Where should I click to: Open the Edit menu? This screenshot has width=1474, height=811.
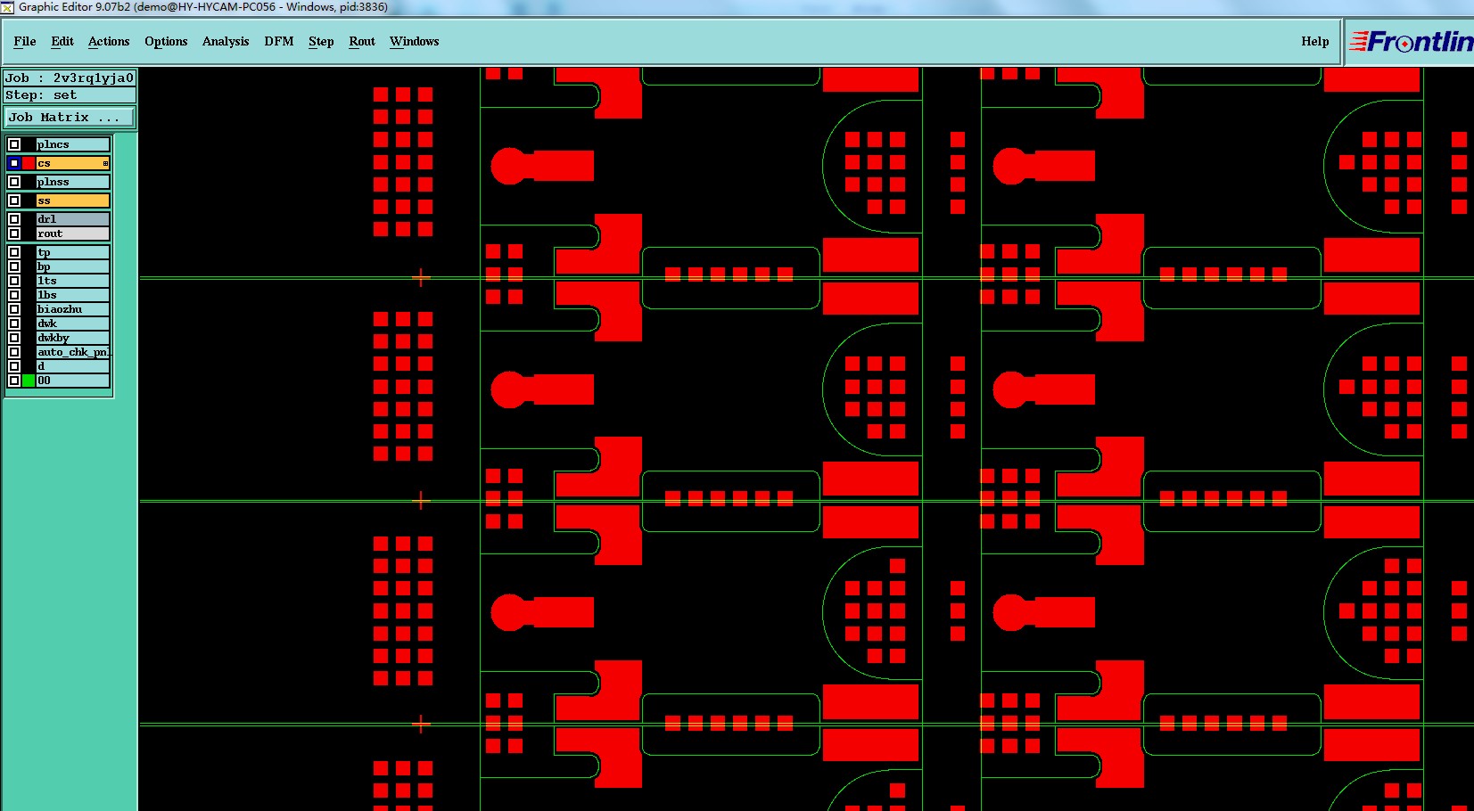click(62, 41)
